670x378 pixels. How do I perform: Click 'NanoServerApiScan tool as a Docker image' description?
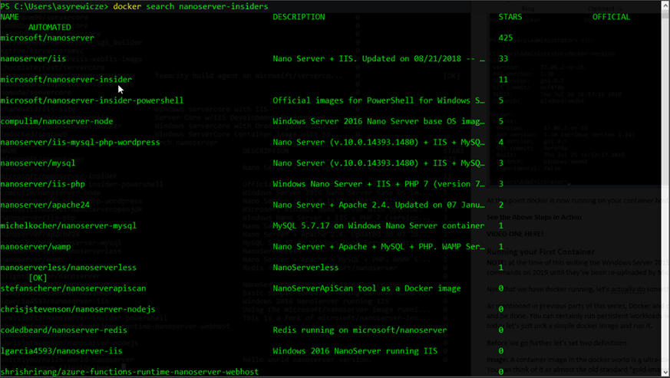tap(367, 289)
